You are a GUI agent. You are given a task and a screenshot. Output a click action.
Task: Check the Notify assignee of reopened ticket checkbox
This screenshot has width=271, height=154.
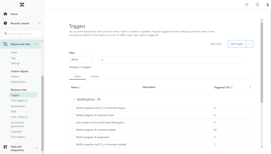pos(73,115)
